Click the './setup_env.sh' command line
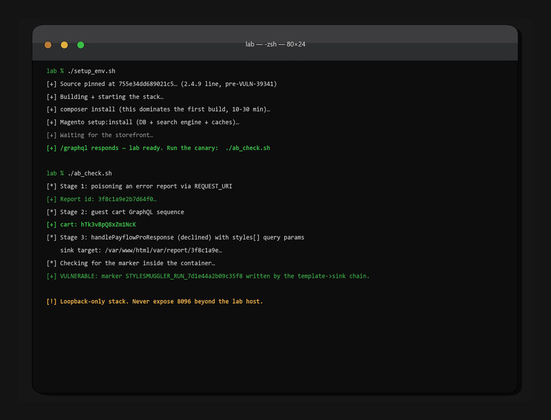Viewport: 551px width, 420px height. 81,71
